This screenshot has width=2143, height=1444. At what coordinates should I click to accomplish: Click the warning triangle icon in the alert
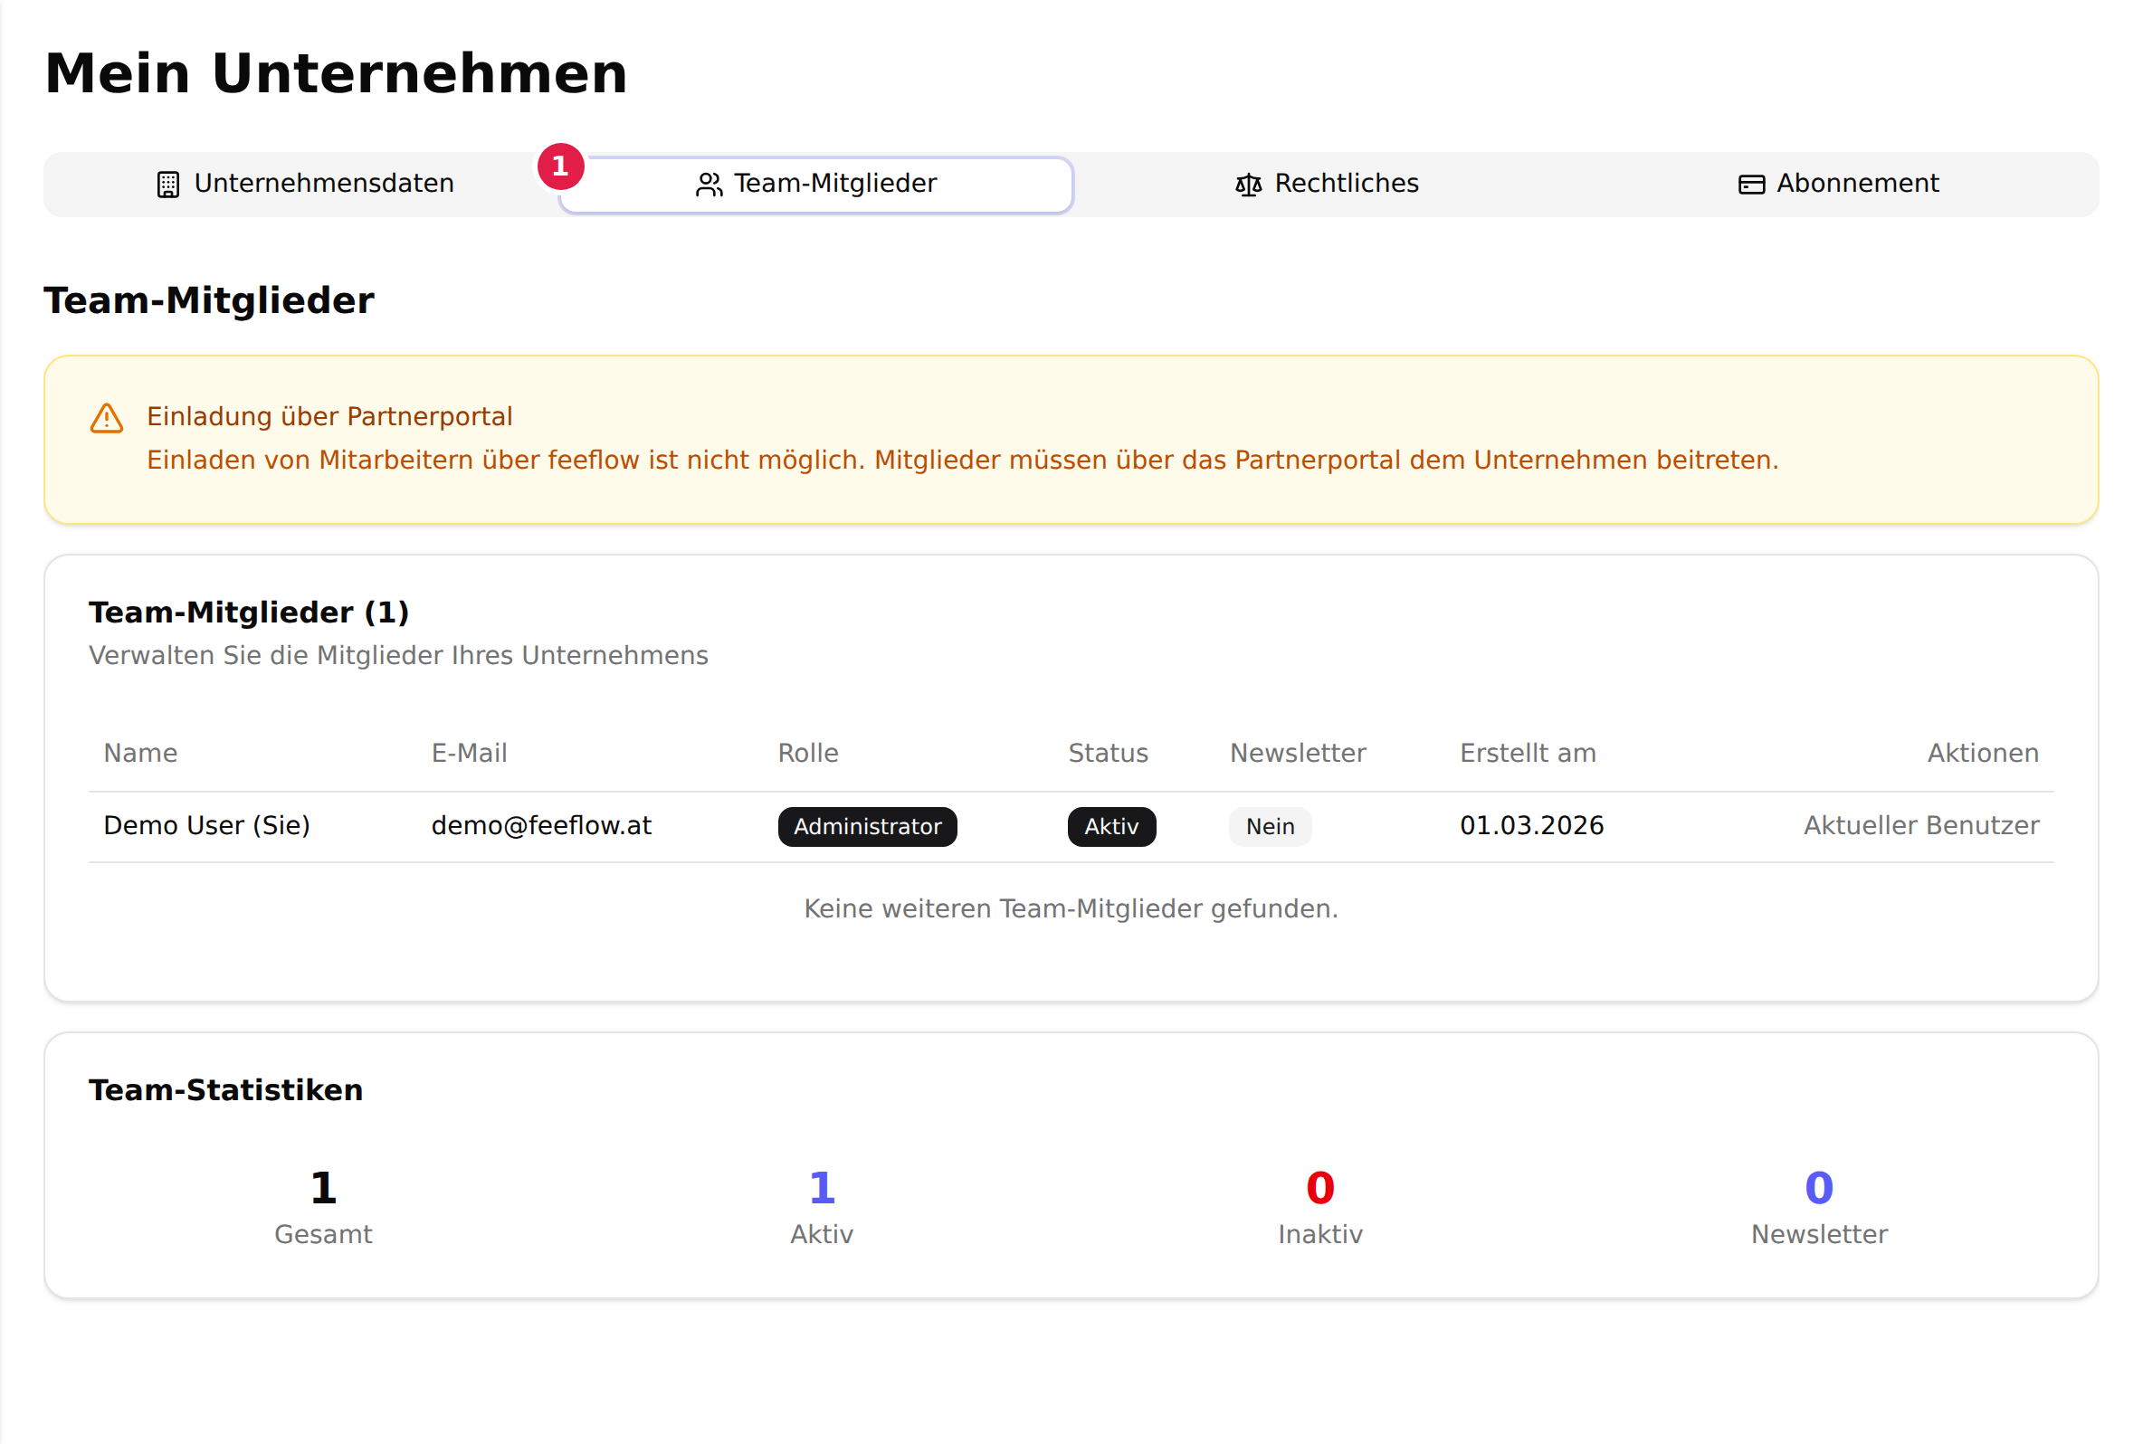point(107,418)
